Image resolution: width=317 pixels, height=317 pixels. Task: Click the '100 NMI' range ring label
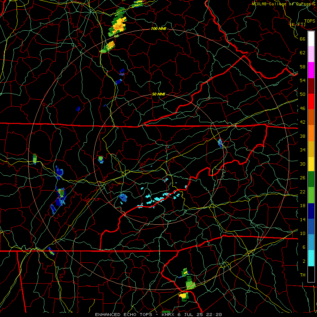158,29
